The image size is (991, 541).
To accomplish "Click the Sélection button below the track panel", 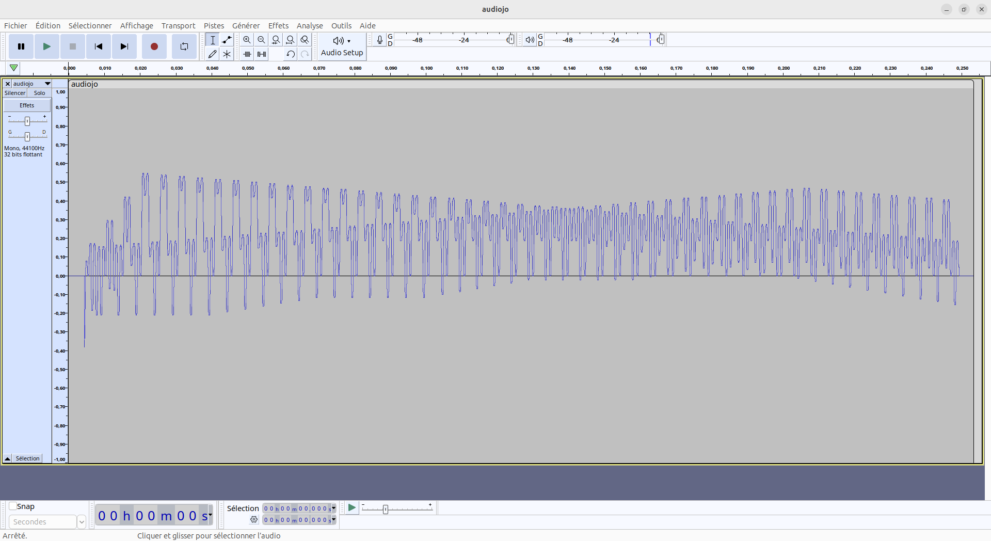I will 27,458.
